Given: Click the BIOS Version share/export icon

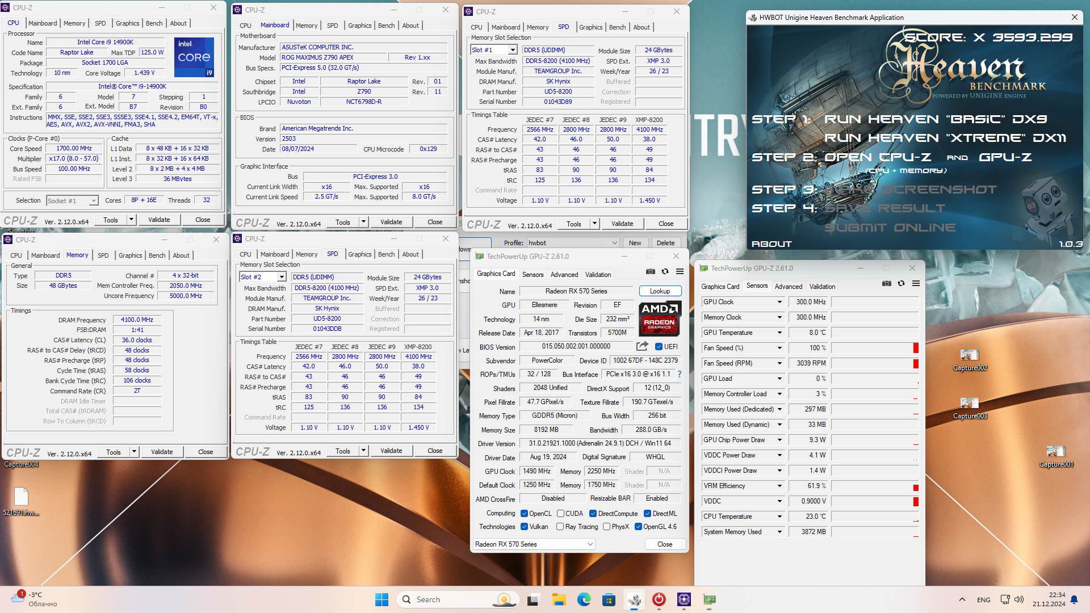Looking at the screenshot, I should point(642,346).
